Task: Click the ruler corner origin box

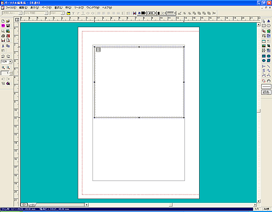Action: tap(17, 20)
